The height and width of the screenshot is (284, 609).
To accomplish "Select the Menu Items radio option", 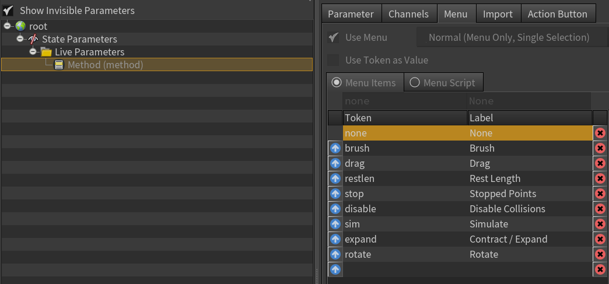I will (x=337, y=83).
